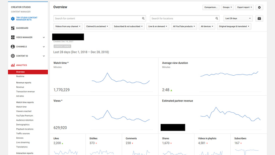Viewport: 275px width, 155px height.
Task: Click the Analytics bar chart icon
Action: tap(13, 65)
